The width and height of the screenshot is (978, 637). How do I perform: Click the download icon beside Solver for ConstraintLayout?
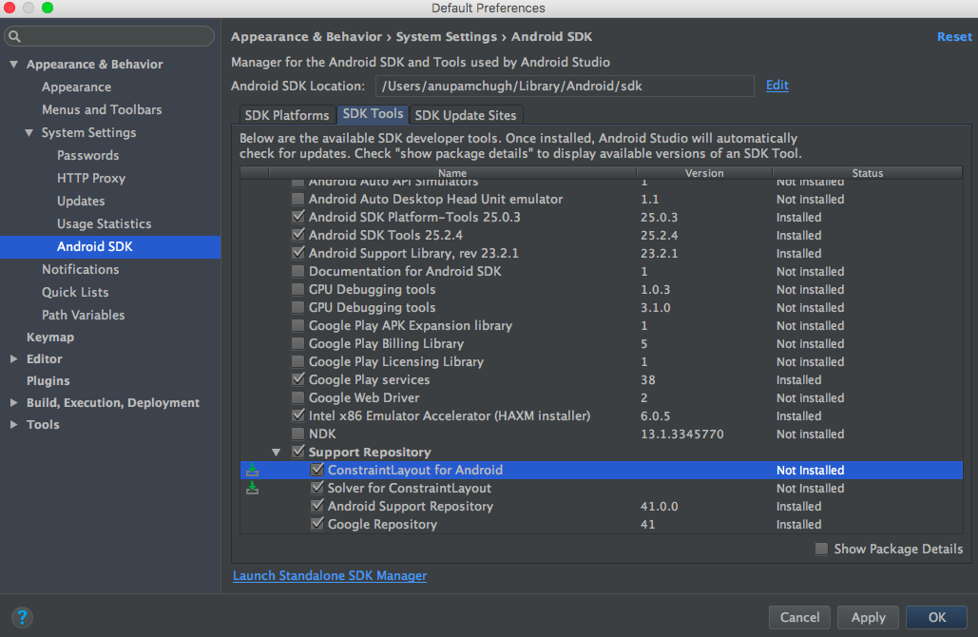click(252, 488)
